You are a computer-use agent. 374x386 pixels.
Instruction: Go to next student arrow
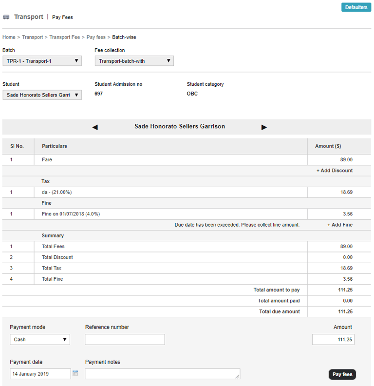coord(264,127)
